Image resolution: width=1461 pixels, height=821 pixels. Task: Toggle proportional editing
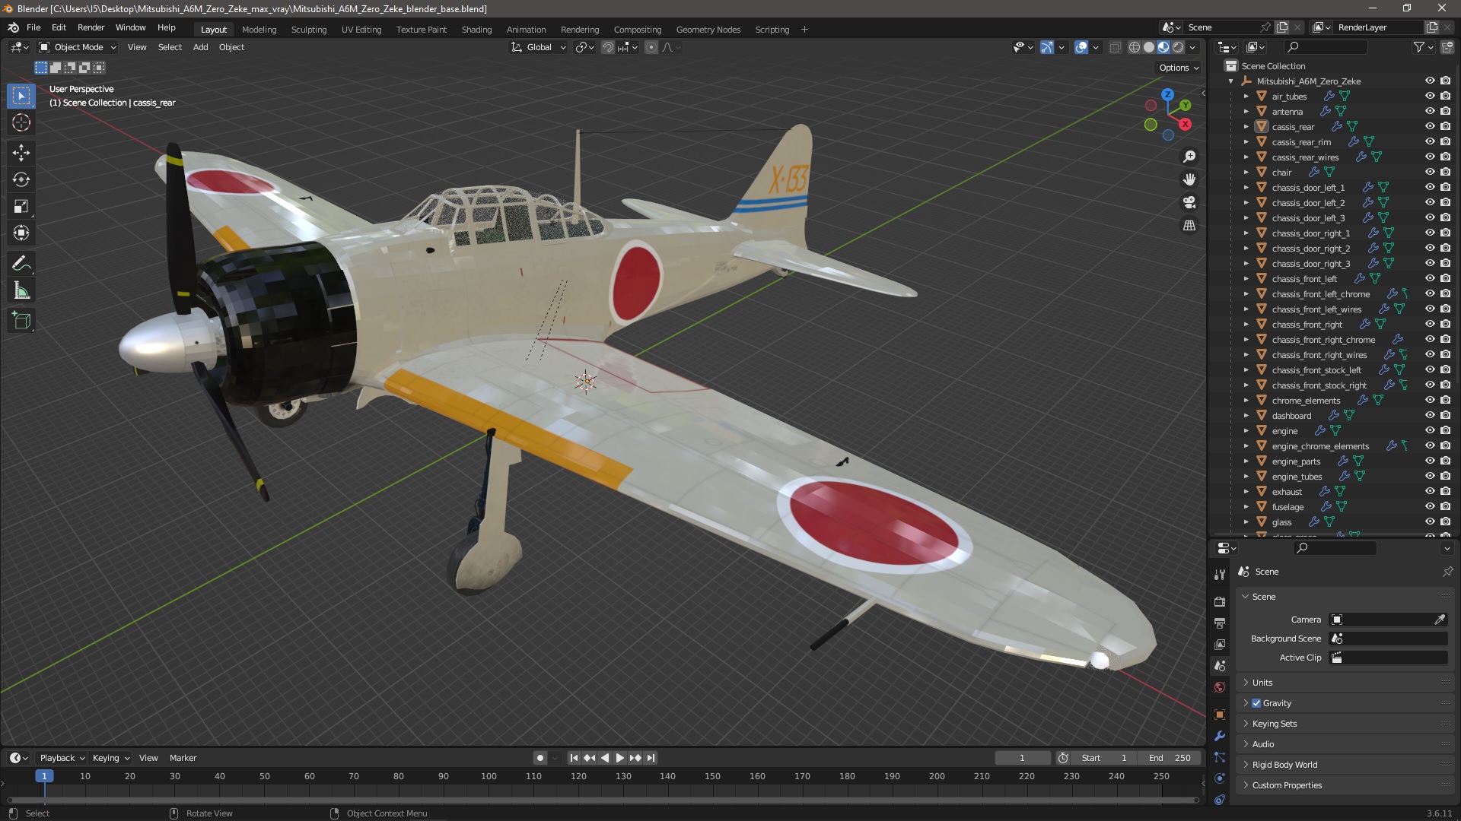pyautogui.click(x=651, y=47)
